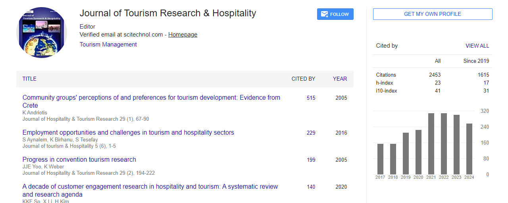The height and width of the screenshot is (203, 508).
Task: Click the Since 2019 column header
Action: pos(476,61)
